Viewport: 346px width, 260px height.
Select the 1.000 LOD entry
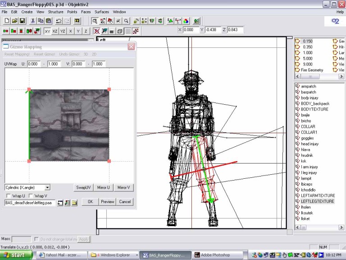[x=308, y=53]
